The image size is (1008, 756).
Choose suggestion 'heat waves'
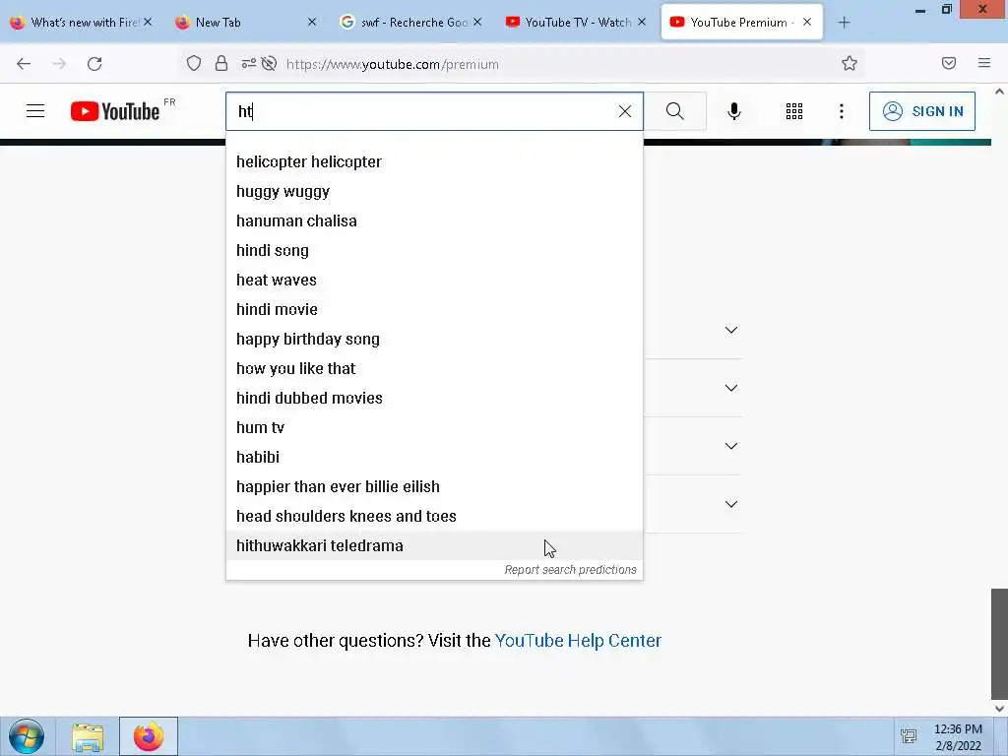[434, 281]
